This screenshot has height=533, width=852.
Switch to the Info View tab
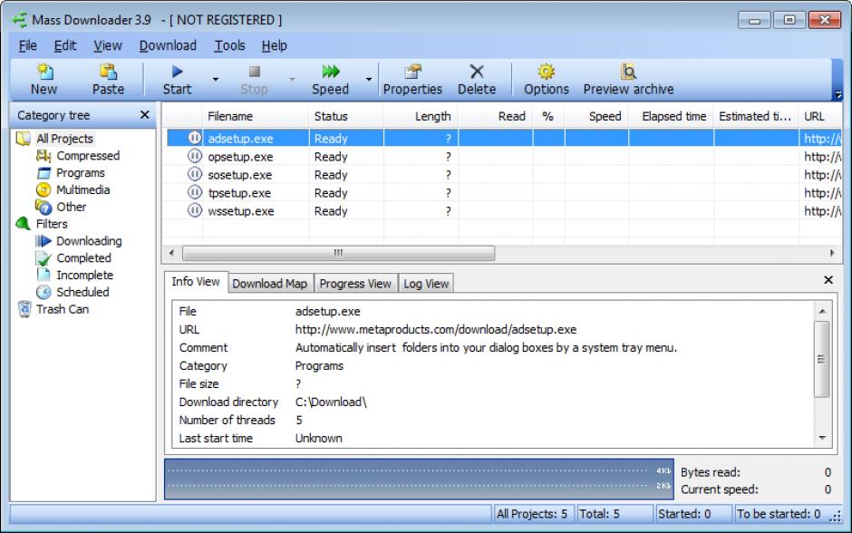(196, 281)
